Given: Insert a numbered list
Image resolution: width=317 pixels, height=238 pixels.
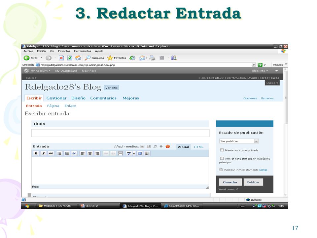Looking at the screenshot, I should tap(67, 153).
